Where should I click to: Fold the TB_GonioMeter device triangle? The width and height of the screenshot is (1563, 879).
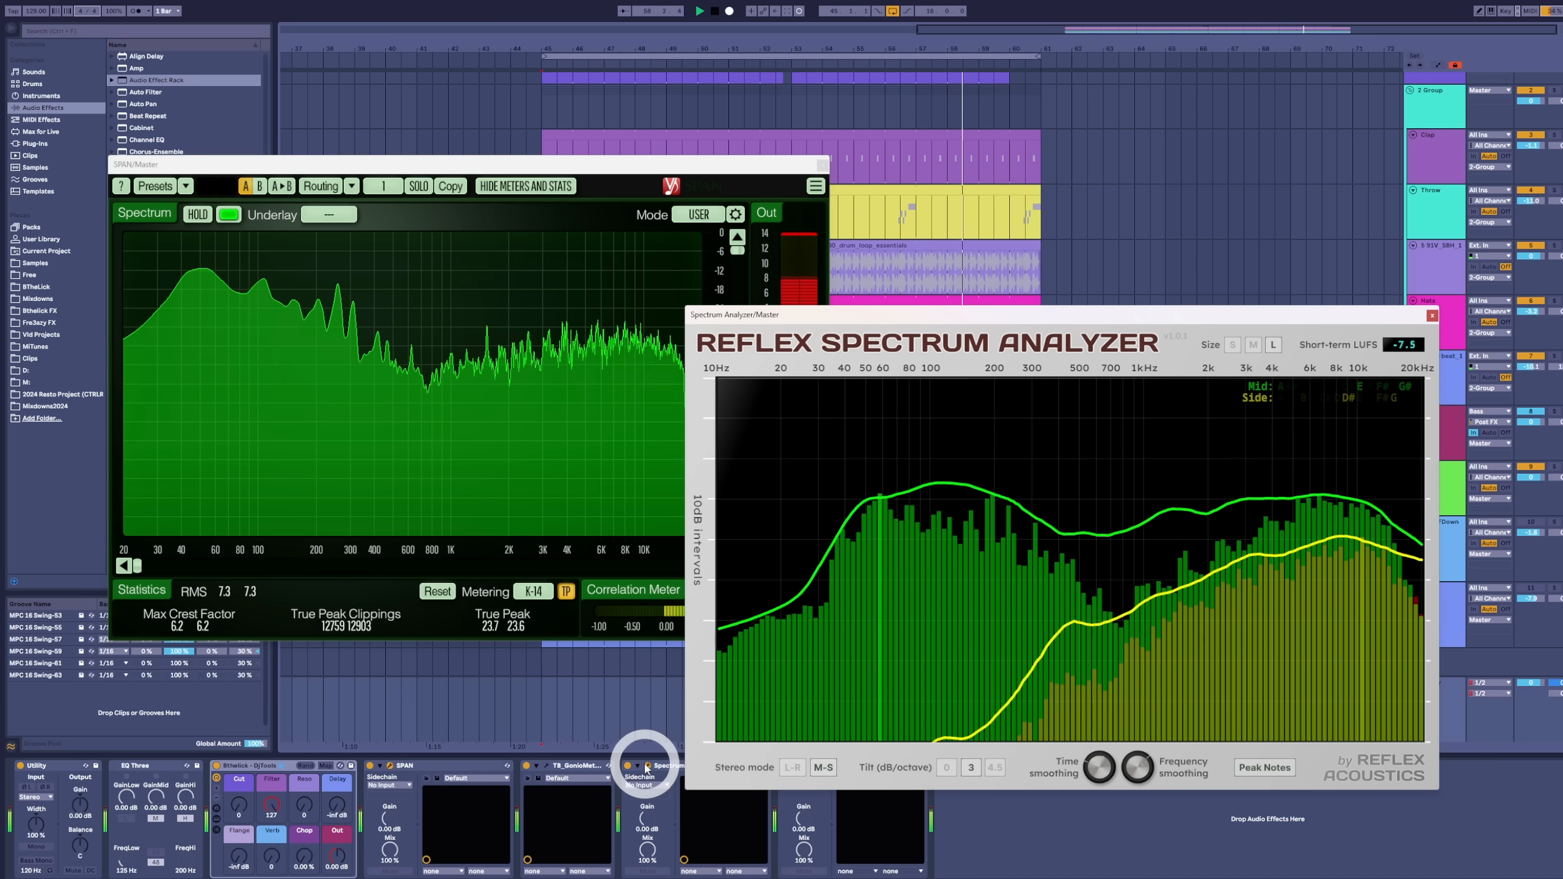click(536, 765)
